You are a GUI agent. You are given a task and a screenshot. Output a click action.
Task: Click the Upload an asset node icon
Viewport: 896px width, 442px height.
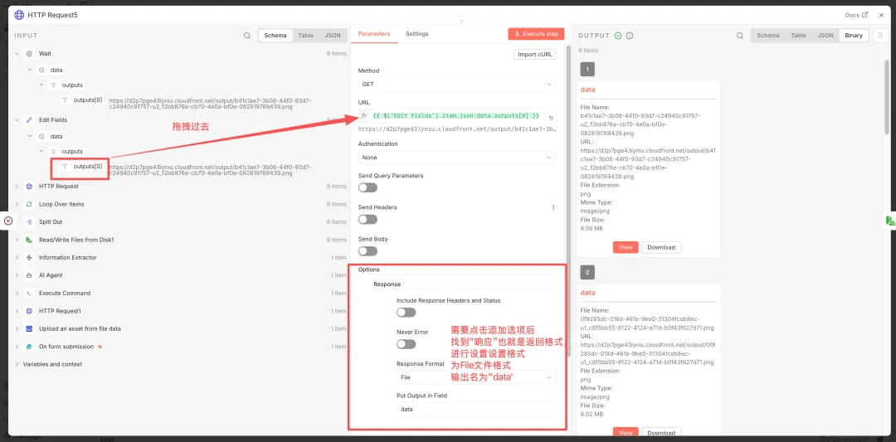point(29,329)
